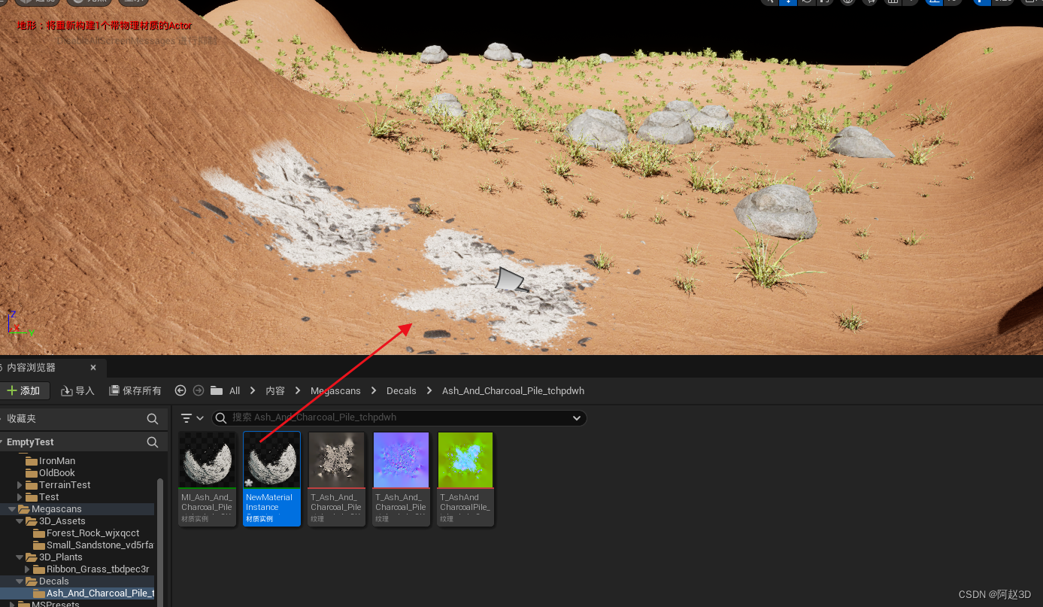
Task: Click the search icon in 收藏夹 row
Action: pos(153,419)
